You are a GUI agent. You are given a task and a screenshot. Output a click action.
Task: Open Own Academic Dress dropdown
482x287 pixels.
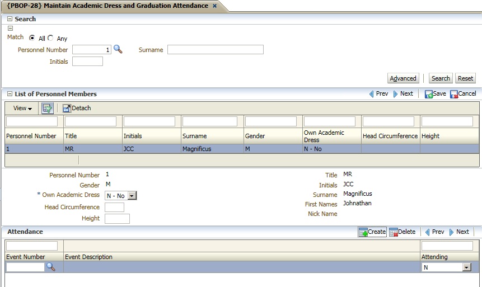132,196
